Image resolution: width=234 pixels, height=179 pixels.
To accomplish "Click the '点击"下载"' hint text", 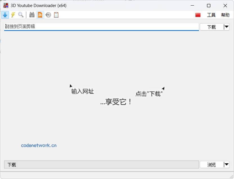I will pos(148,93).
